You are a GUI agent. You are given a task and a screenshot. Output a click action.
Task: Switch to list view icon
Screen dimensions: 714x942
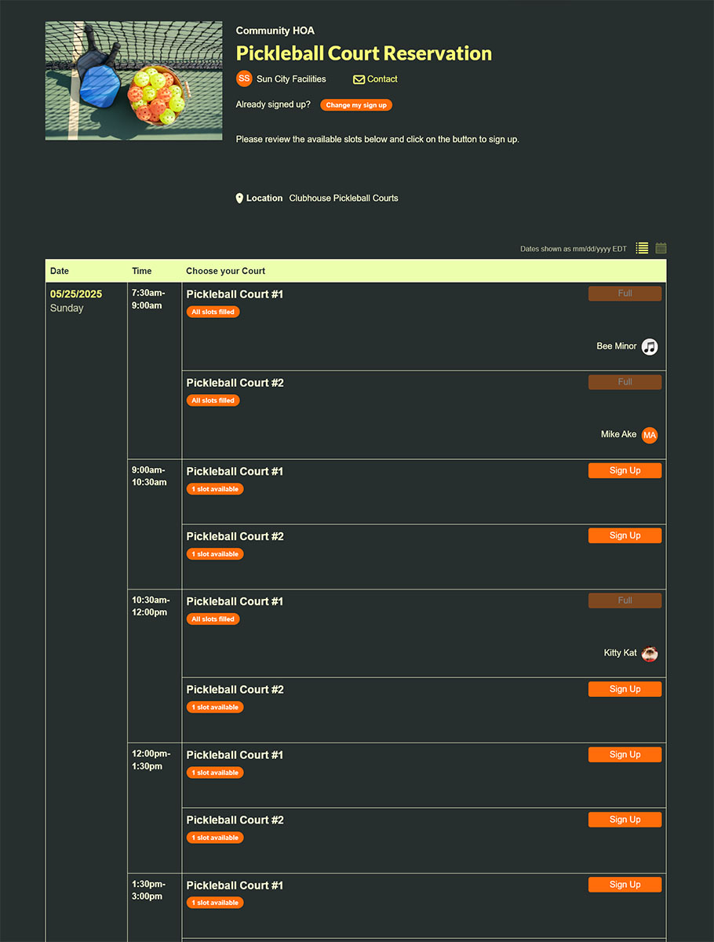tap(642, 248)
